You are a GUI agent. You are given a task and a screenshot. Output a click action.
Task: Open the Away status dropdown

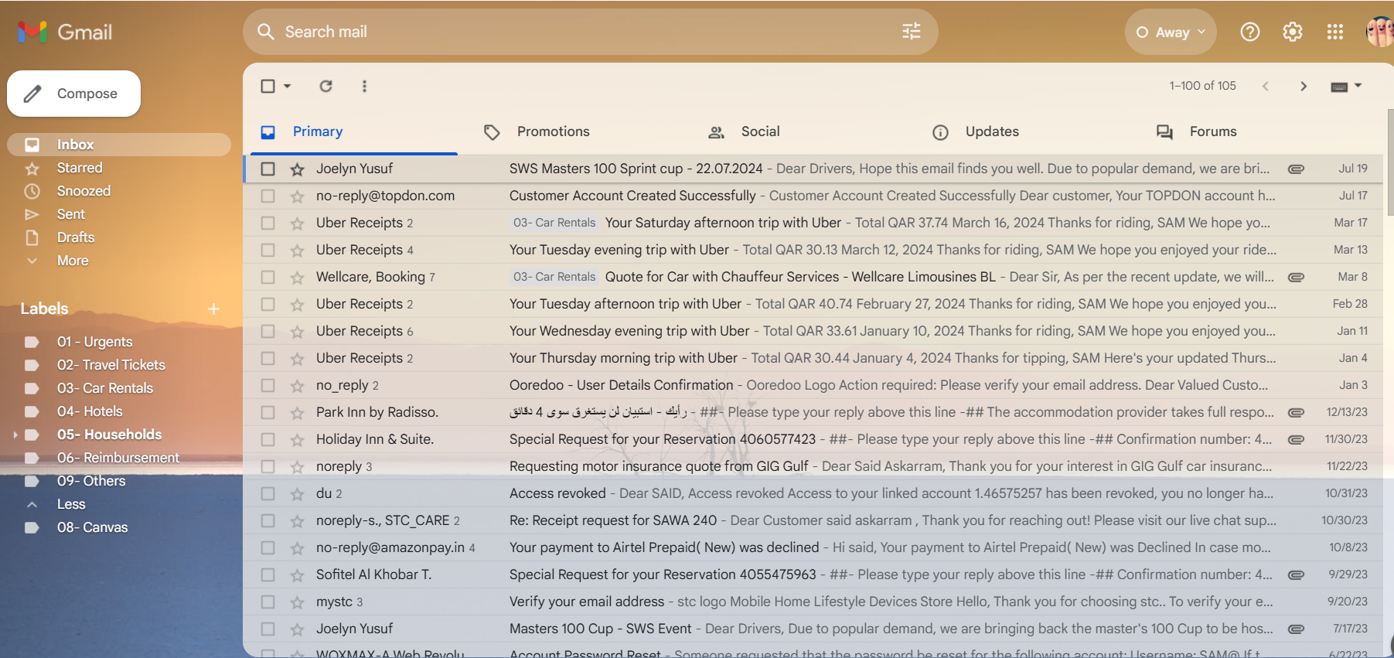(1171, 32)
